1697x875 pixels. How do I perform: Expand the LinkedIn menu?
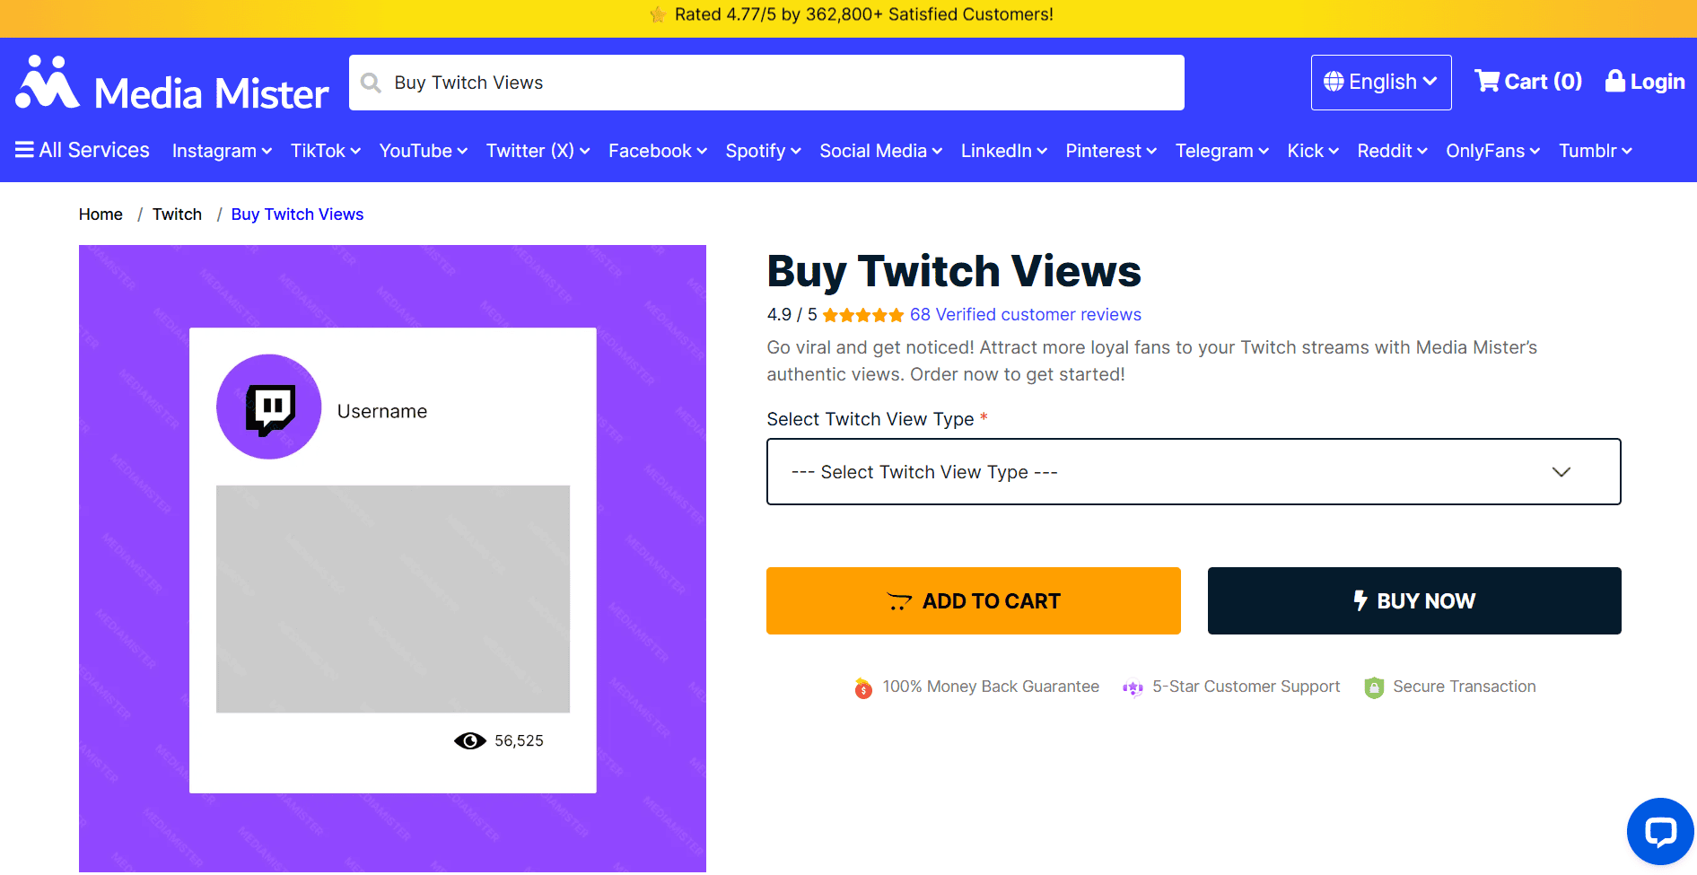(1004, 151)
